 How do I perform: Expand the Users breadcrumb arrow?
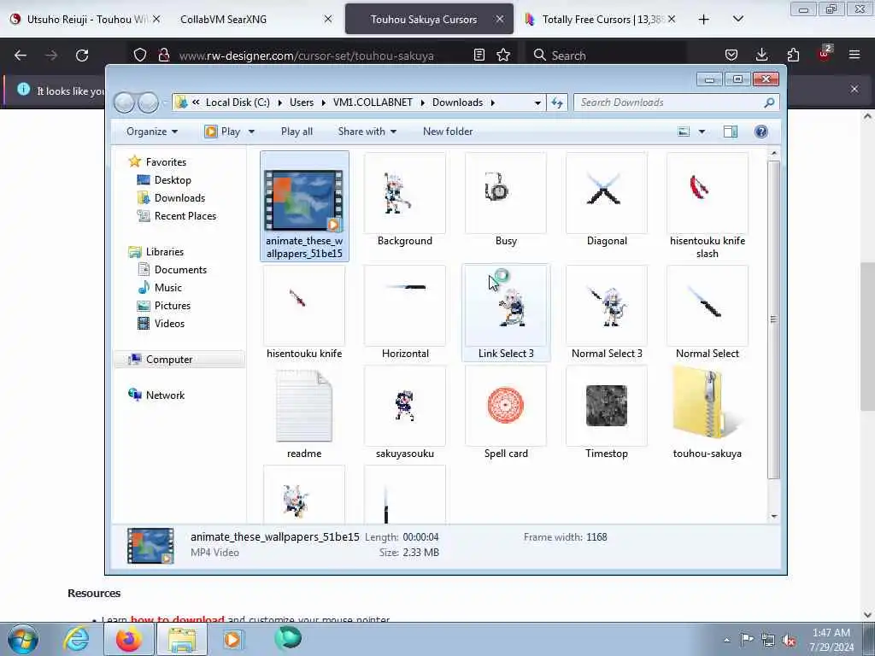324,102
